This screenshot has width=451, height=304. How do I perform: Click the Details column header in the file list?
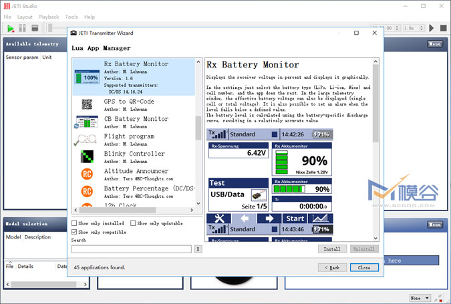coord(25,267)
